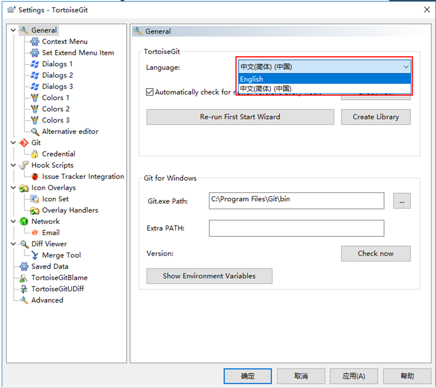Select the Icon Set tree label
This screenshot has width=436, height=388.
(x=56, y=199)
